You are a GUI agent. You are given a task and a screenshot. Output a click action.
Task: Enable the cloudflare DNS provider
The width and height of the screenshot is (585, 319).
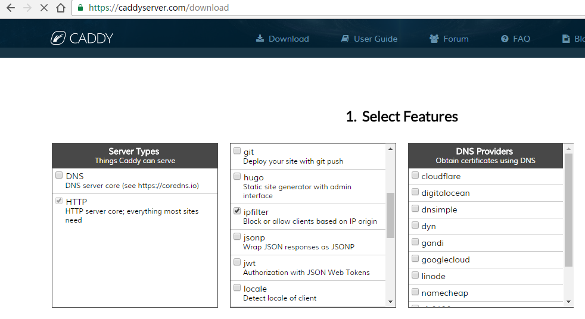click(x=415, y=175)
